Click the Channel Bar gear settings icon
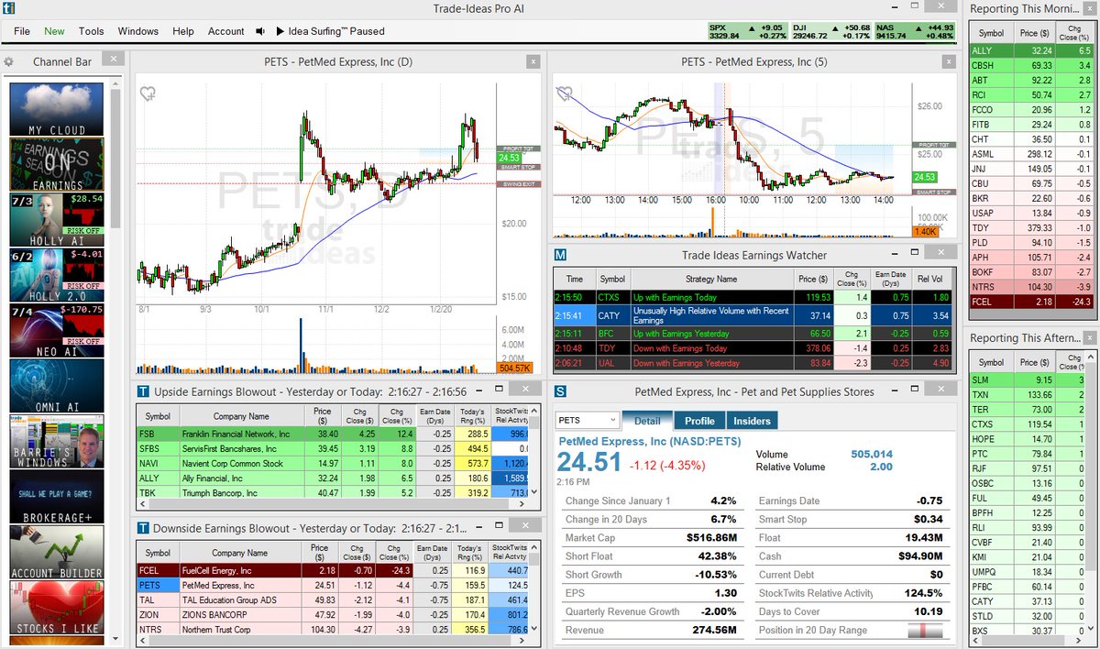Image resolution: width=1100 pixels, height=649 pixels. pos(9,62)
